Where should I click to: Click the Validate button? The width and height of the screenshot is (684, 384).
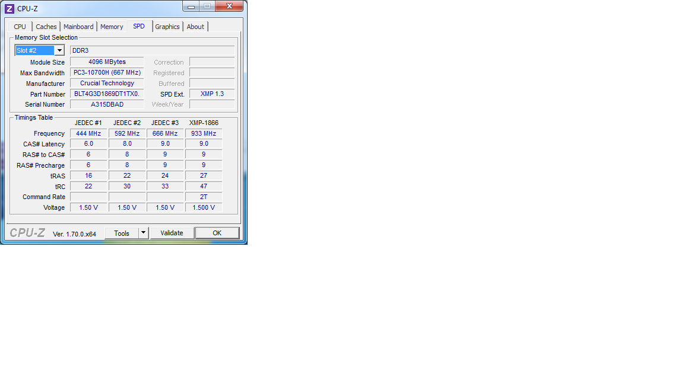pos(172,233)
